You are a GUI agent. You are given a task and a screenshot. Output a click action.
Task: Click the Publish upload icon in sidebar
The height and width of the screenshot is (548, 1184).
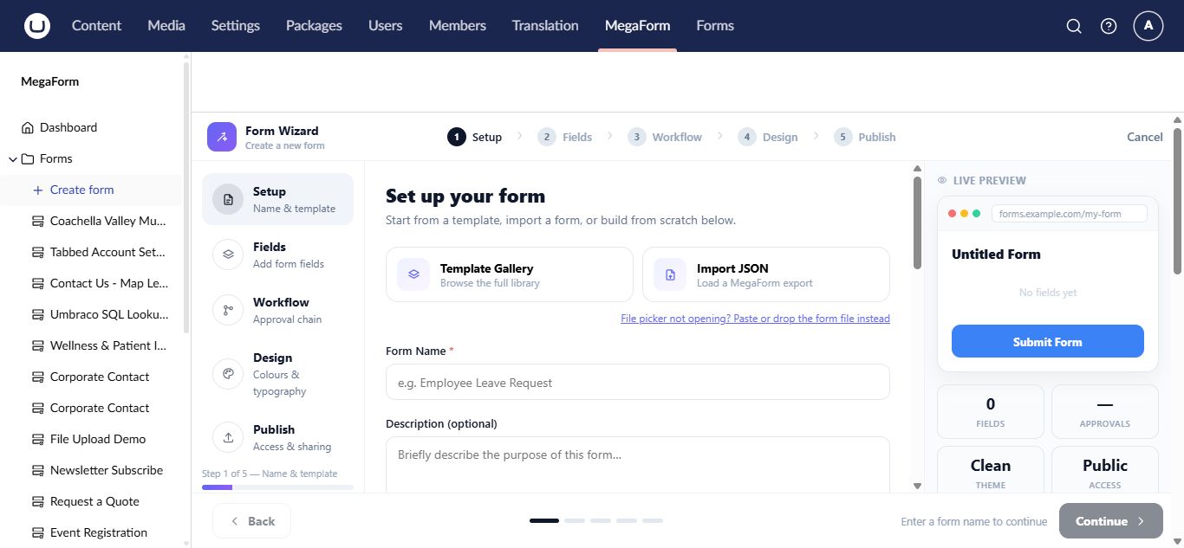coord(228,437)
